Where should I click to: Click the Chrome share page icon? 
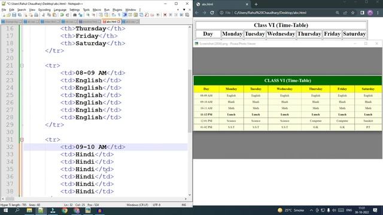point(345,13)
